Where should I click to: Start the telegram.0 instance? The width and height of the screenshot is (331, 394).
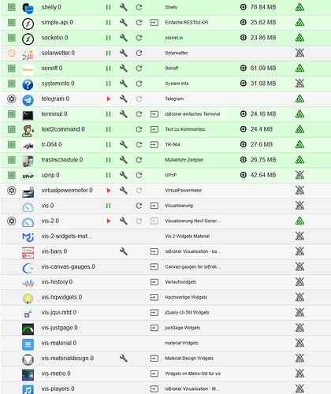coord(109,99)
